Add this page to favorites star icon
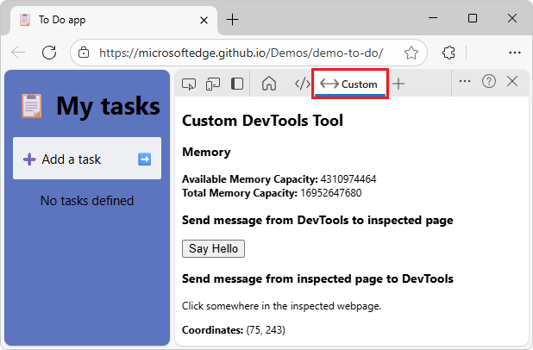533x350 pixels. pyautogui.click(x=411, y=53)
